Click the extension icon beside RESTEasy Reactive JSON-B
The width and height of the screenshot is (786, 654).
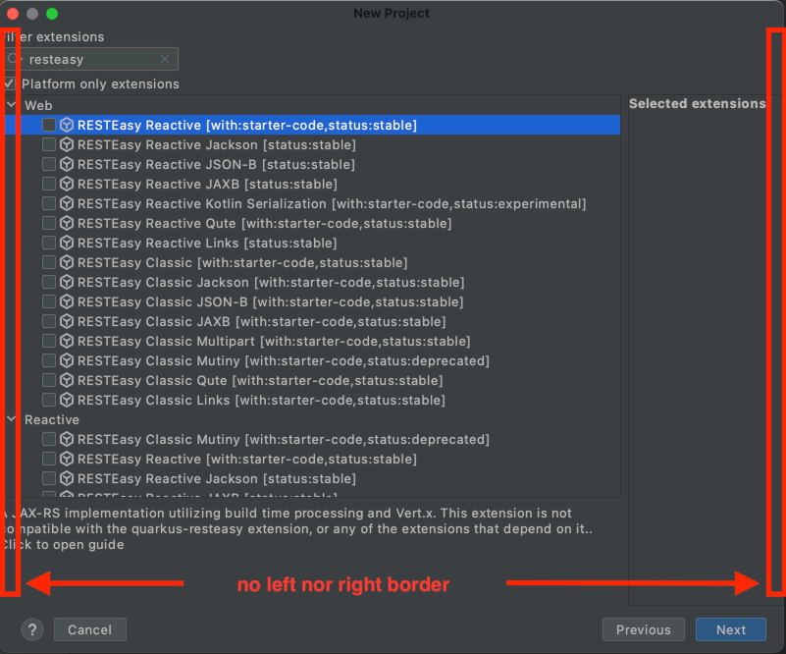(x=67, y=165)
